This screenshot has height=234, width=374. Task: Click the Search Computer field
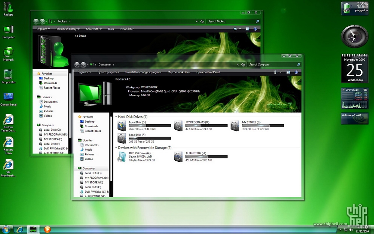(x=274, y=64)
